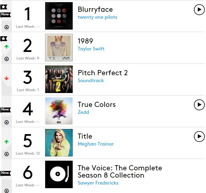Screen dimensions: 206x193
Task: Open the twenty one pilots artist link
Action: [x=97, y=17]
